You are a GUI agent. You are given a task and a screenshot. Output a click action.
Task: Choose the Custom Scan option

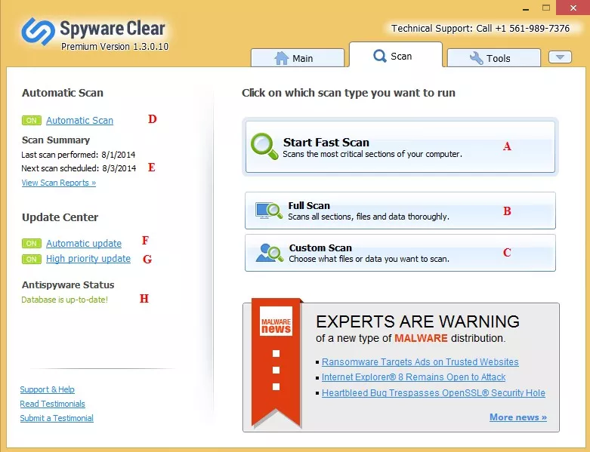[x=400, y=253]
